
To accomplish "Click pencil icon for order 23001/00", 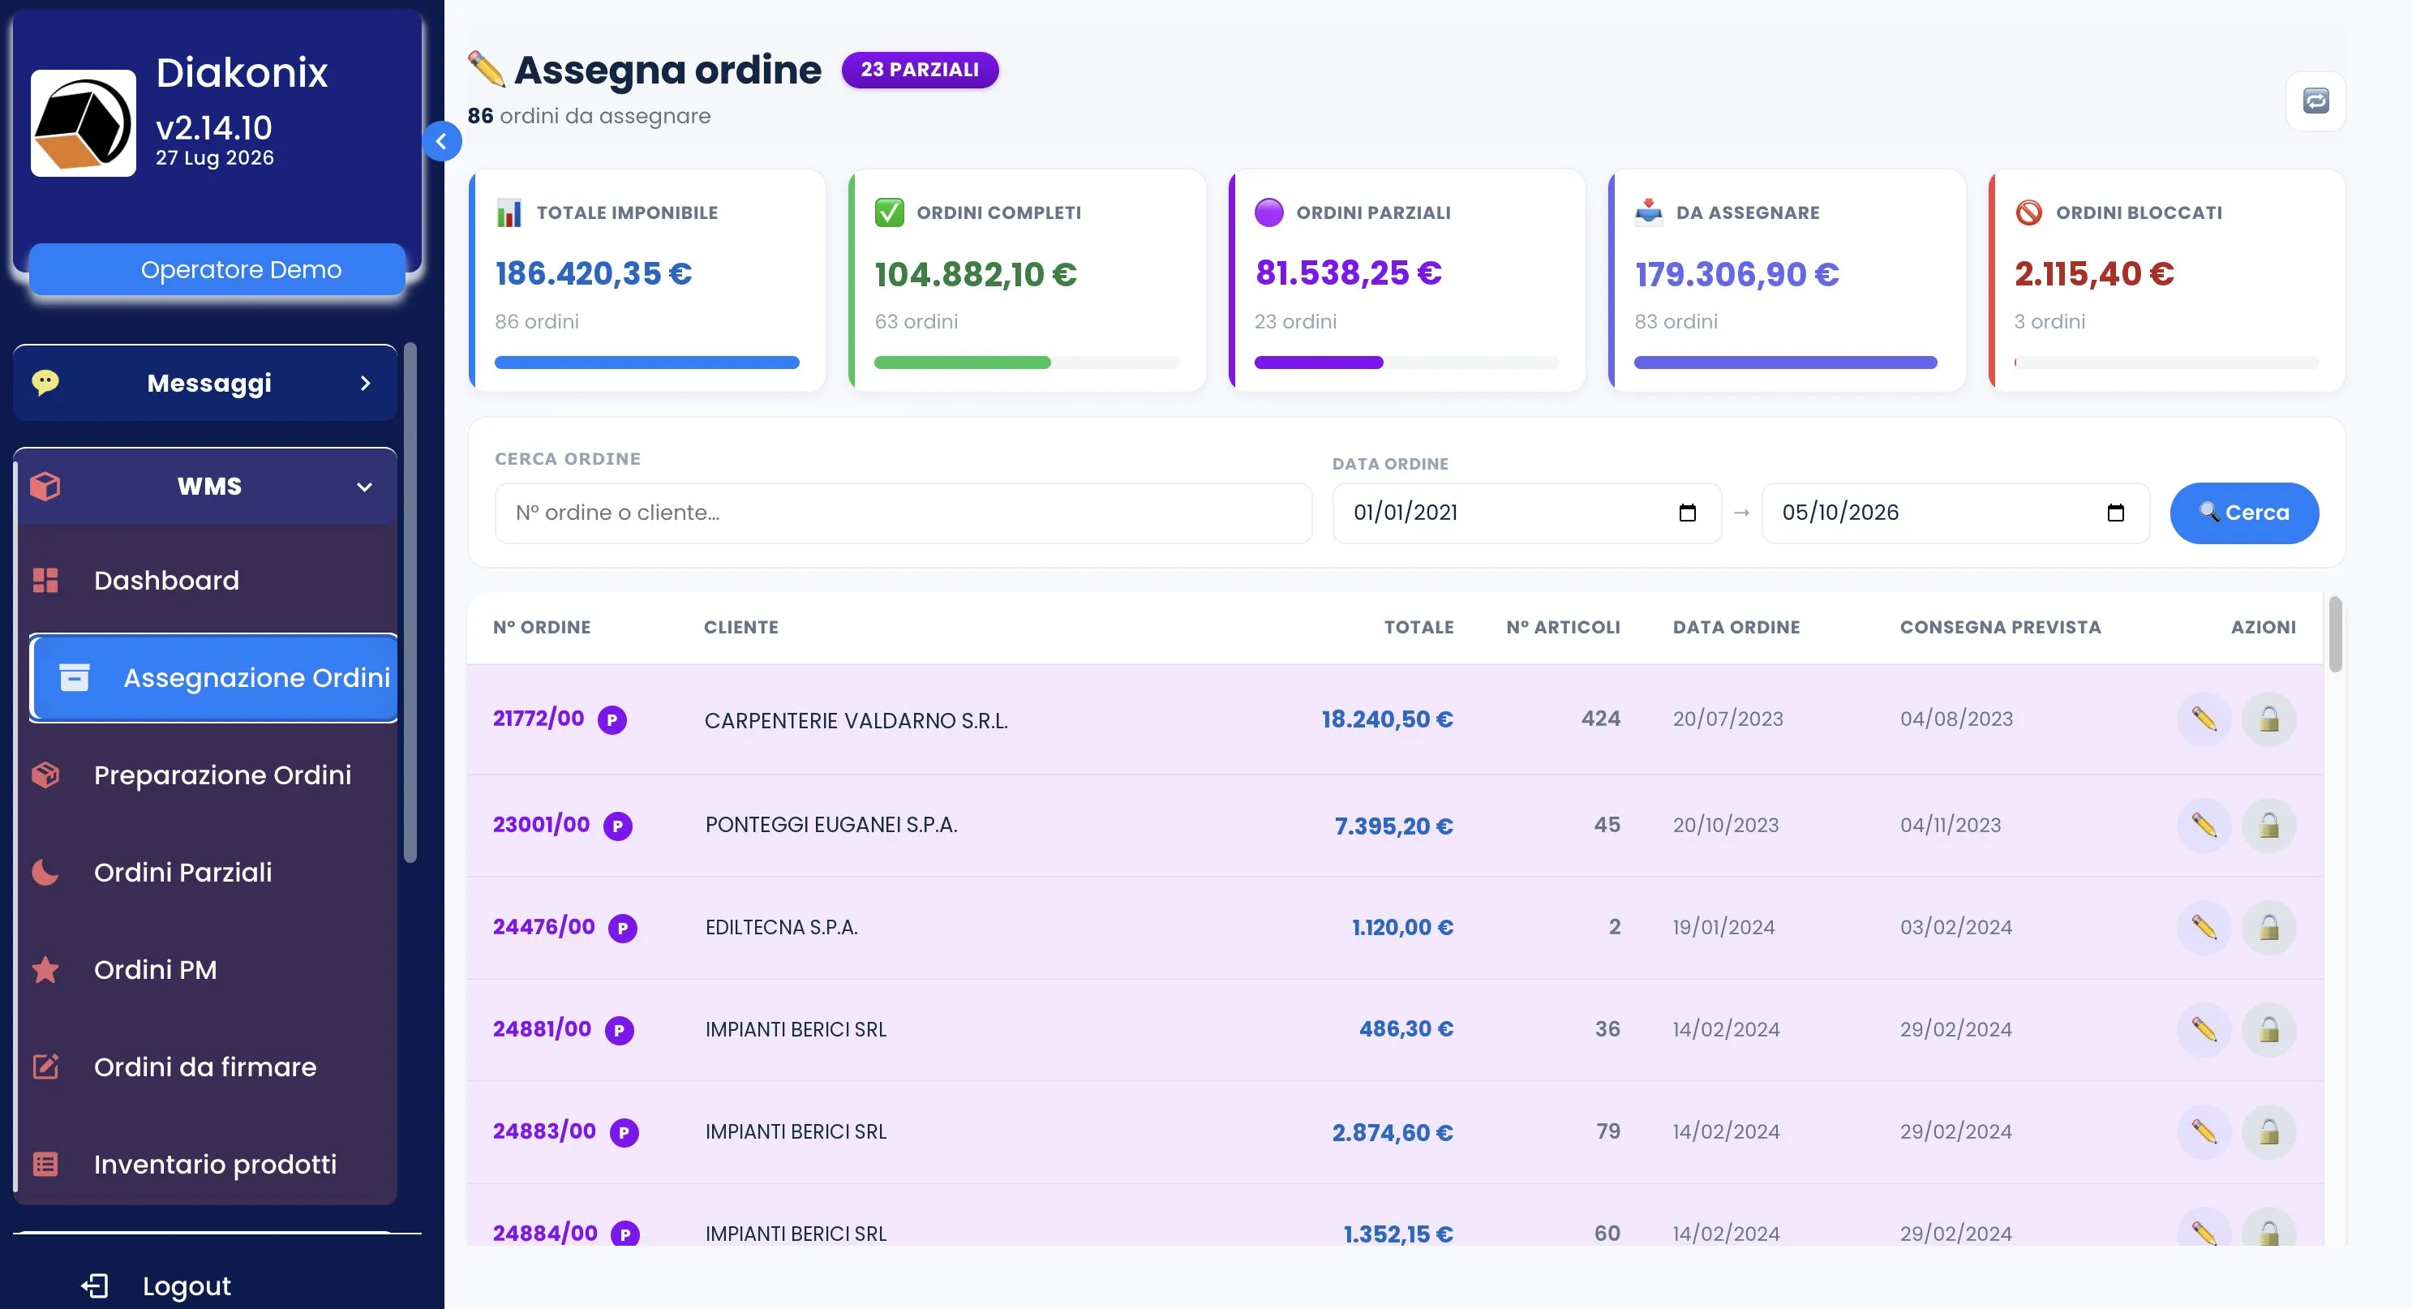I will tap(2204, 825).
